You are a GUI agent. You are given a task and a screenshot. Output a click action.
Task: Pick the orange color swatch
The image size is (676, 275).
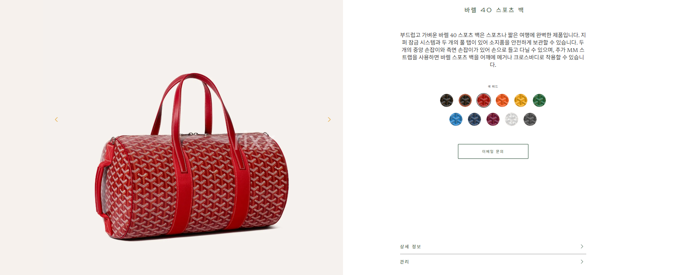click(x=502, y=100)
